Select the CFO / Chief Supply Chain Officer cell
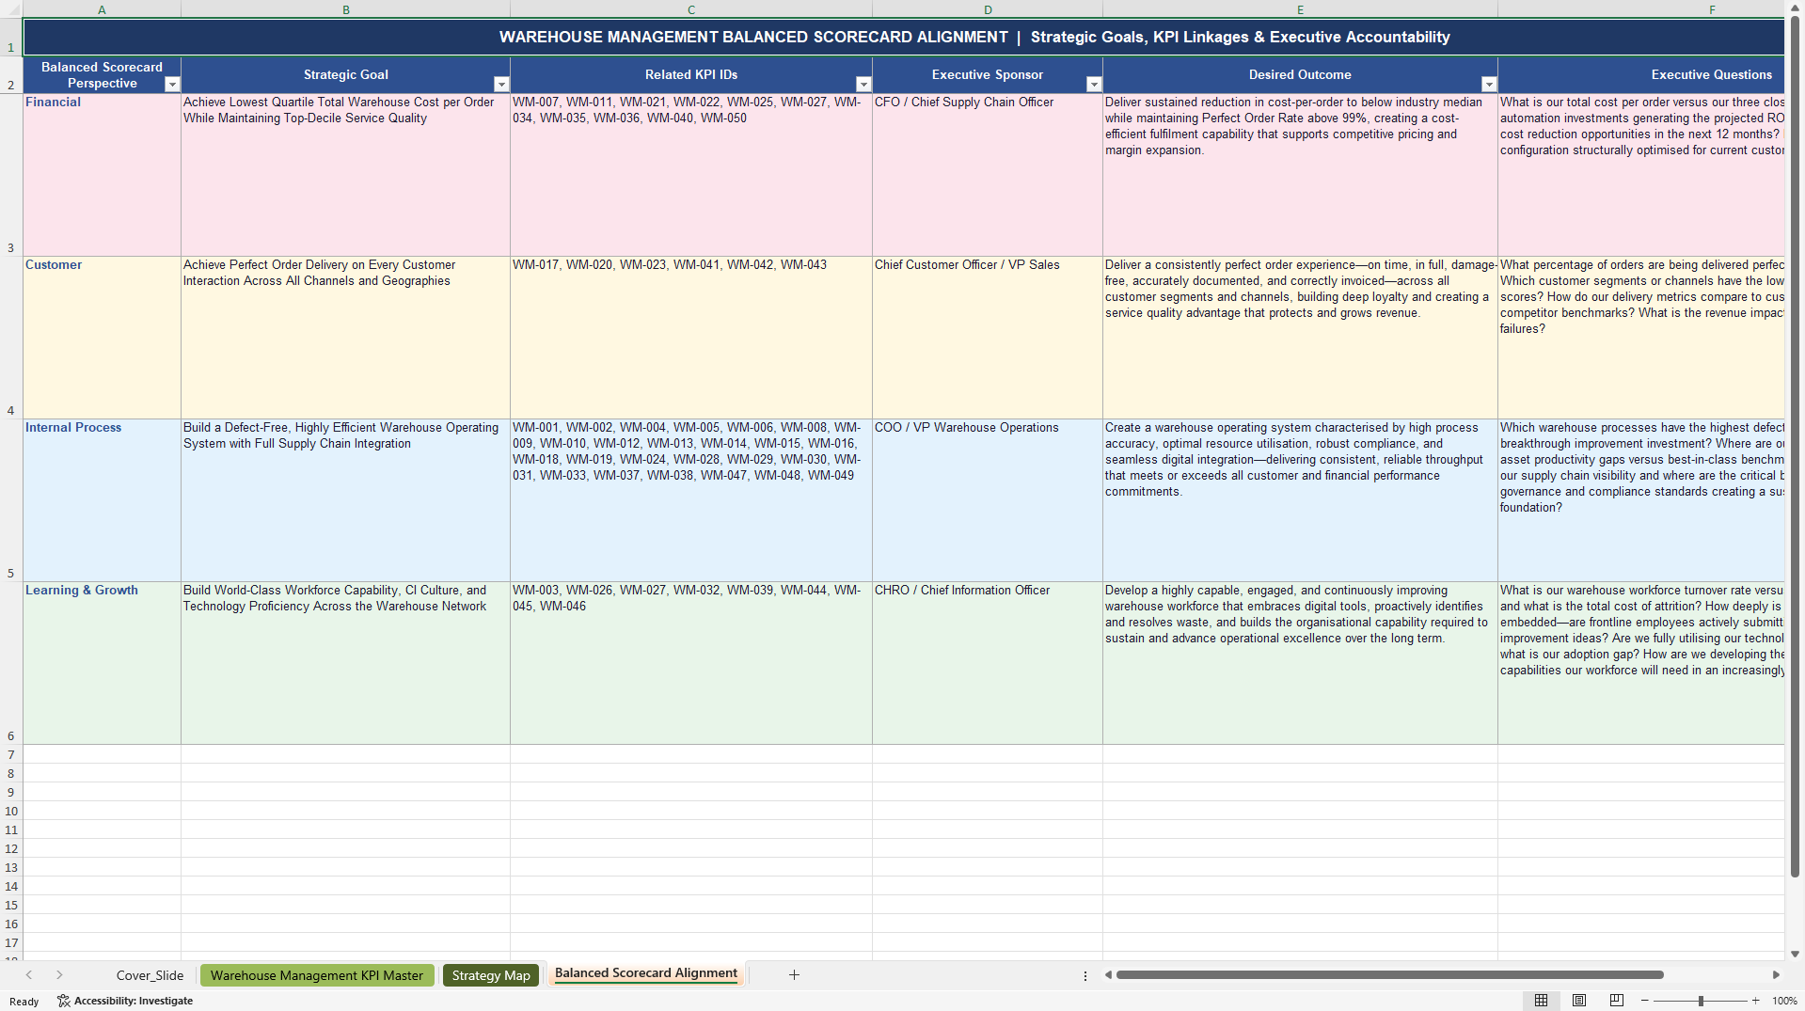The image size is (1805, 1011). pyautogui.click(x=988, y=175)
